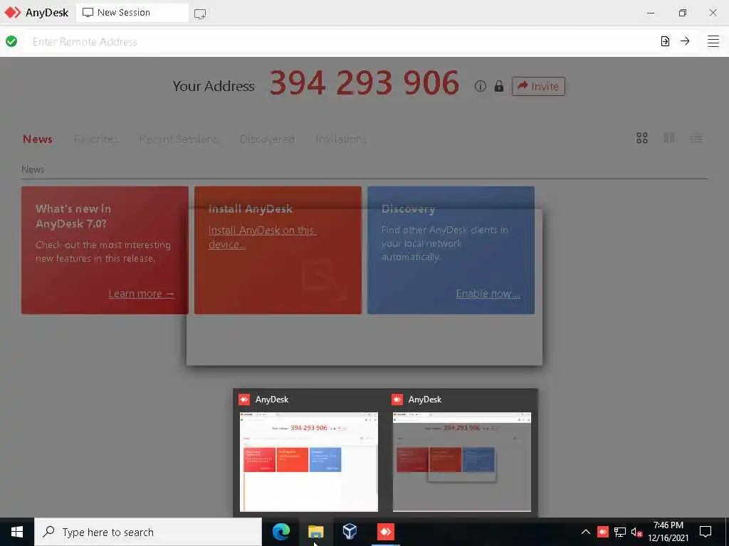
Task: Click the 7:46 PM clock and date
Action: (x=668, y=532)
